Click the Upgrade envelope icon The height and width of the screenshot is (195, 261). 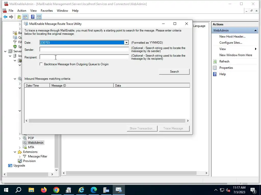pyautogui.click(x=10, y=166)
